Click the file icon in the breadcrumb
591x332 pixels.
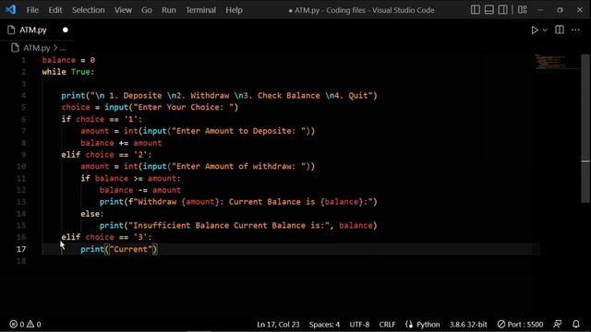[x=15, y=48]
